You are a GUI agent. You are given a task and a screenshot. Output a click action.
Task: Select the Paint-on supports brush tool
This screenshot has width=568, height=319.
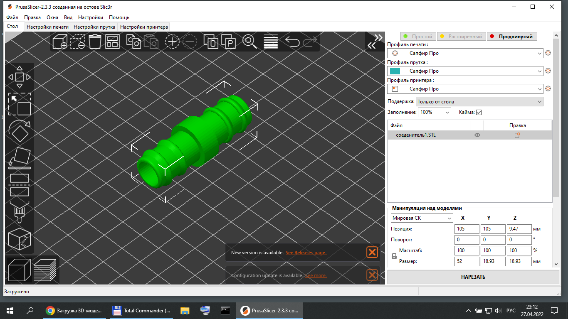(x=20, y=212)
